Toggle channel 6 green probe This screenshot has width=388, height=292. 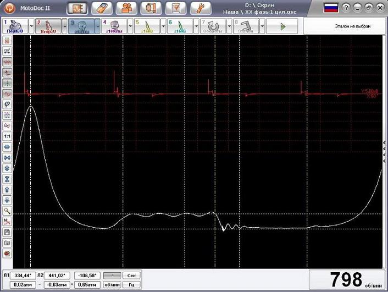pyautogui.click(x=180, y=26)
